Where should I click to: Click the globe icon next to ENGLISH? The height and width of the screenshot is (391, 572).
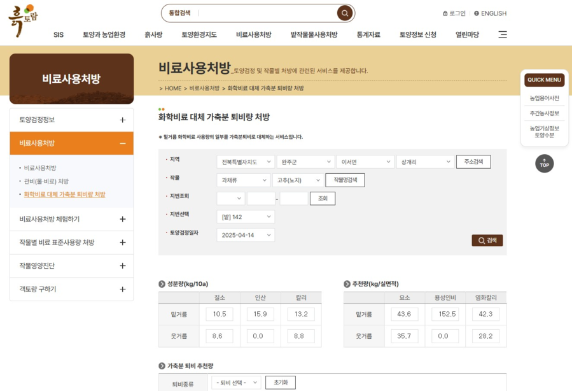click(x=476, y=13)
